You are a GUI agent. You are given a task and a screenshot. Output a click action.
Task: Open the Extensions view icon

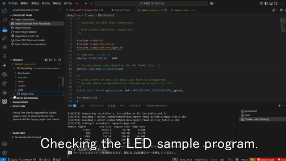click(4, 47)
